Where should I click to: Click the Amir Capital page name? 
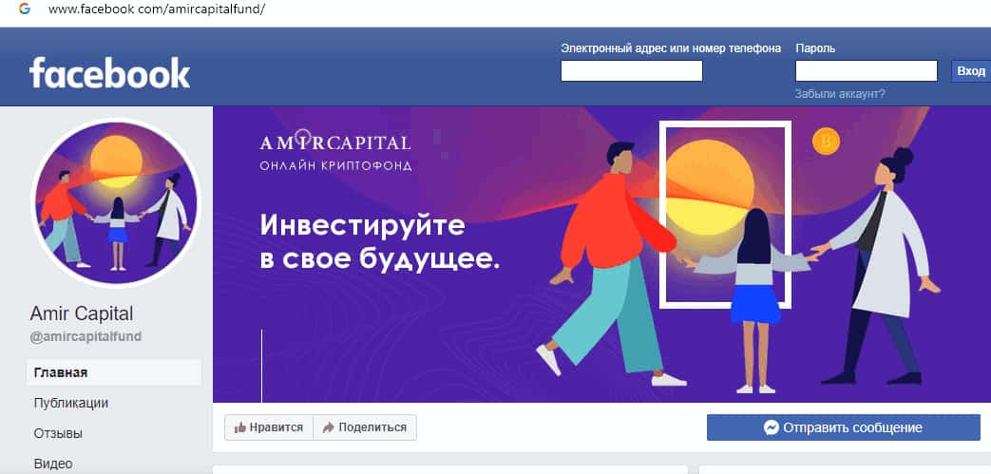point(82,313)
